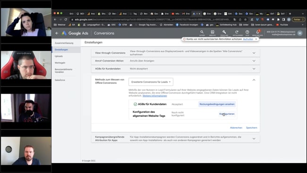Click the Nicht akzeptiert status text

[x=139, y=69]
